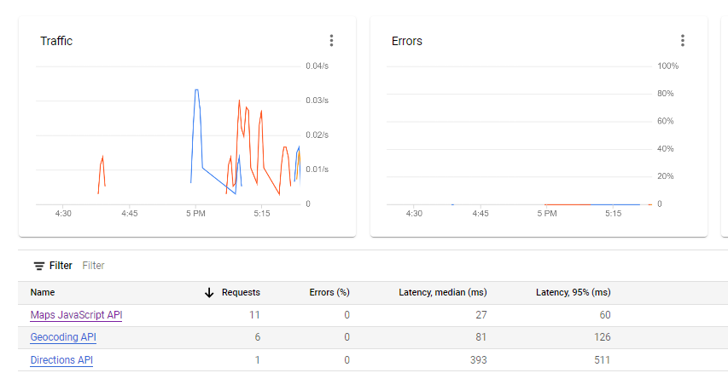The width and height of the screenshot is (728, 373).
Task: Click the 0.01/s axis label in Traffic
Action: tap(317, 169)
